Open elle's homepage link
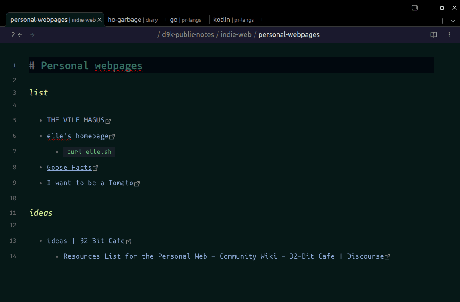The image size is (460, 302). [78, 136]
